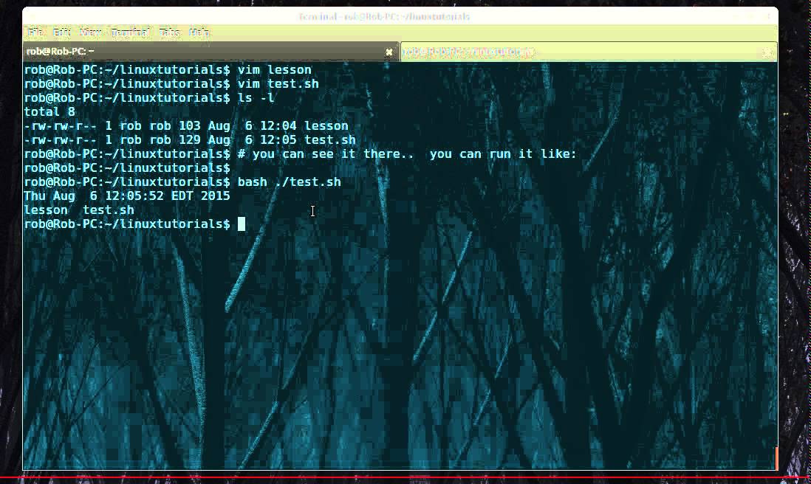Close the rob@Rob-PC: ~ tab

tap(389, 52)
